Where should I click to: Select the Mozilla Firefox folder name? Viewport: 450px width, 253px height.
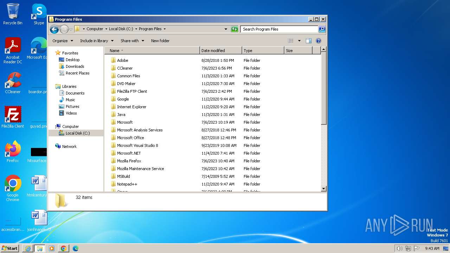pos(129,161)
